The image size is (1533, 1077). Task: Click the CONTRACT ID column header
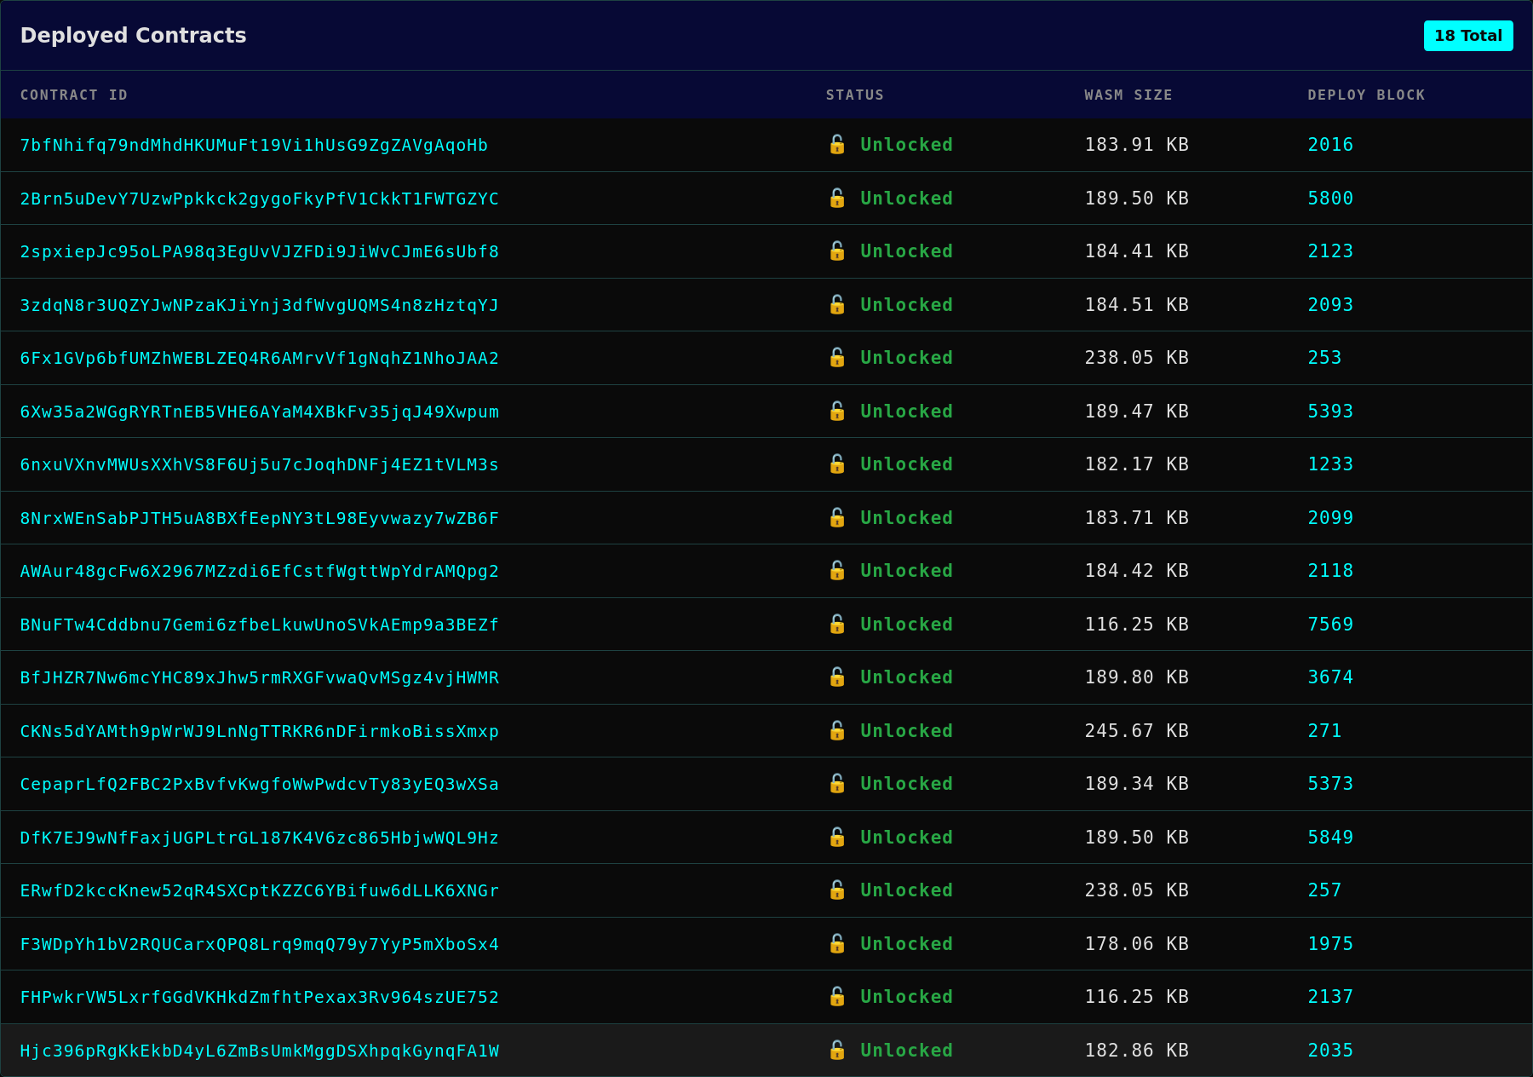[x=74, y=95]
